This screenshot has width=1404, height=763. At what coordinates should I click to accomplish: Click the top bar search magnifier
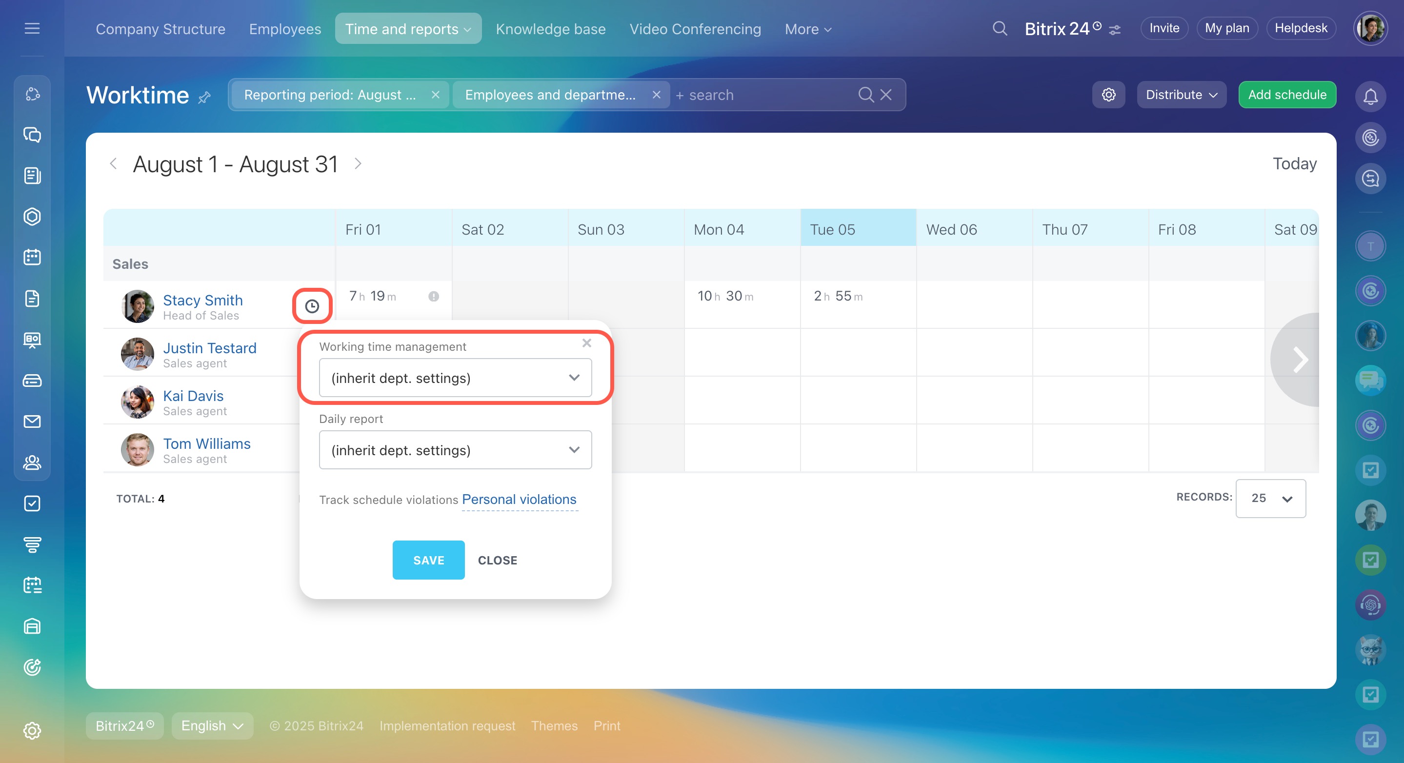coord(1000,28)
